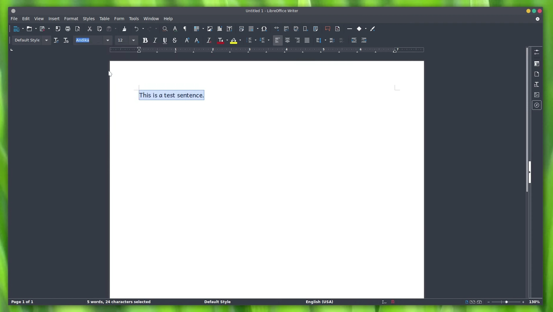Open the sidebar Navigator compass icon
The image size is (553, 312).
click(x=537, y=105)
